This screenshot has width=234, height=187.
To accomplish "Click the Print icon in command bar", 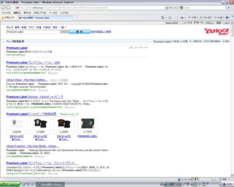I will pyautogui.click(x=182, y=17).
